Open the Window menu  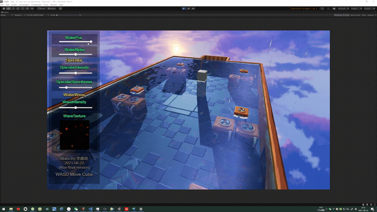pyautogui.click(x=54, y=5)
